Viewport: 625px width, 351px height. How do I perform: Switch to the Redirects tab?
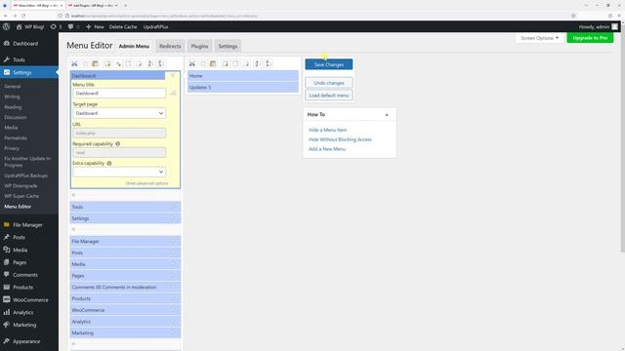(x=170, y=46)
